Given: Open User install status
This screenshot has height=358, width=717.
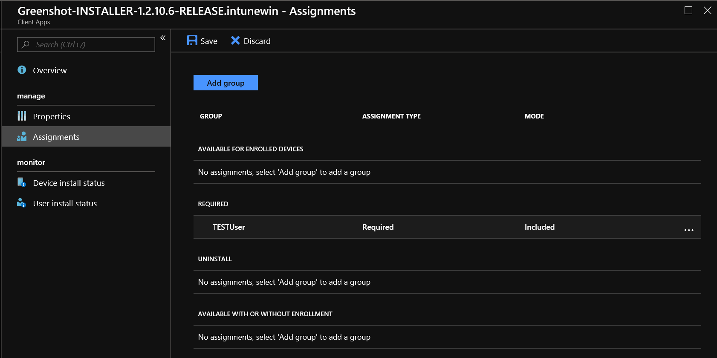Looking at the screenshot, I should [65, 203].
